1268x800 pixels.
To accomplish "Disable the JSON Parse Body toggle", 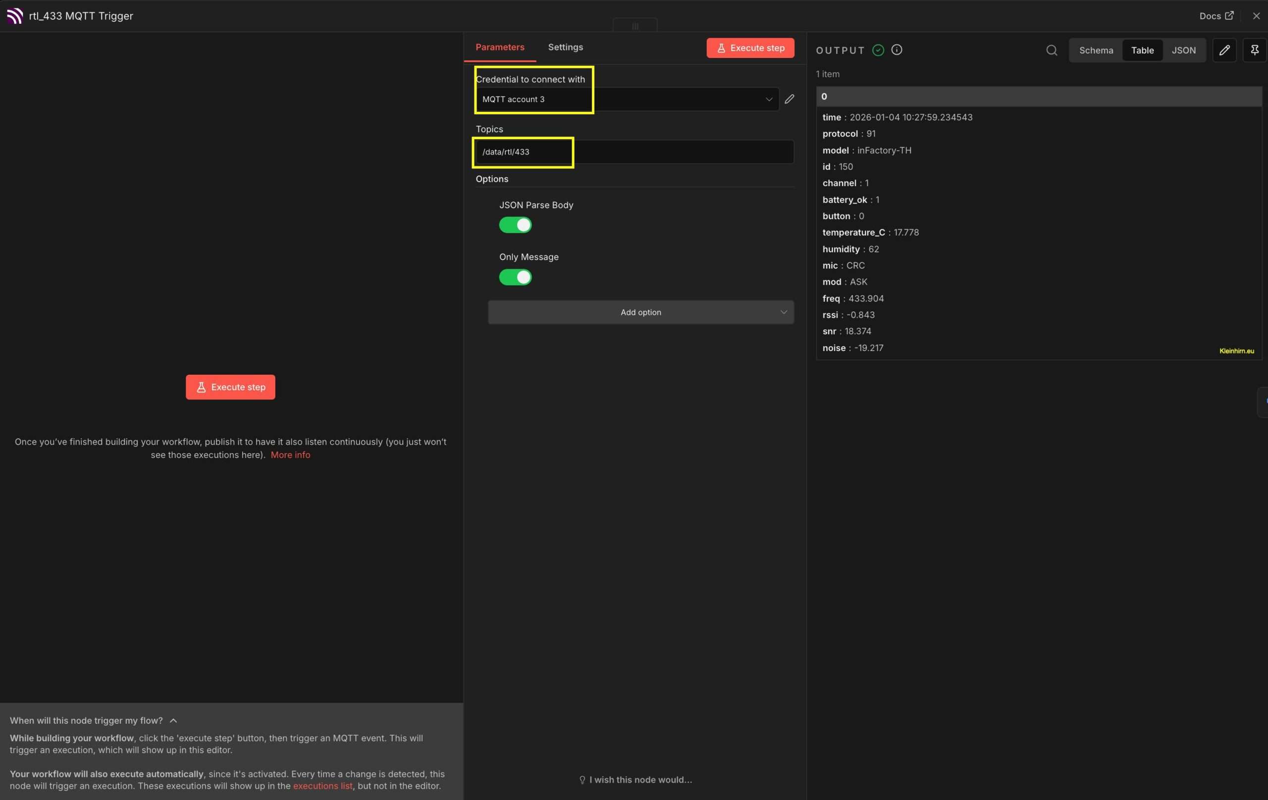I will point(515,225).
